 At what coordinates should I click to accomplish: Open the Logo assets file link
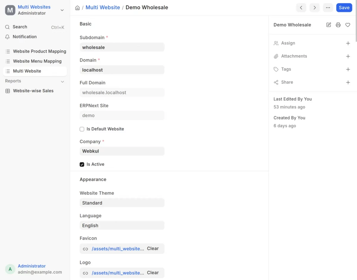click(118, 273)
